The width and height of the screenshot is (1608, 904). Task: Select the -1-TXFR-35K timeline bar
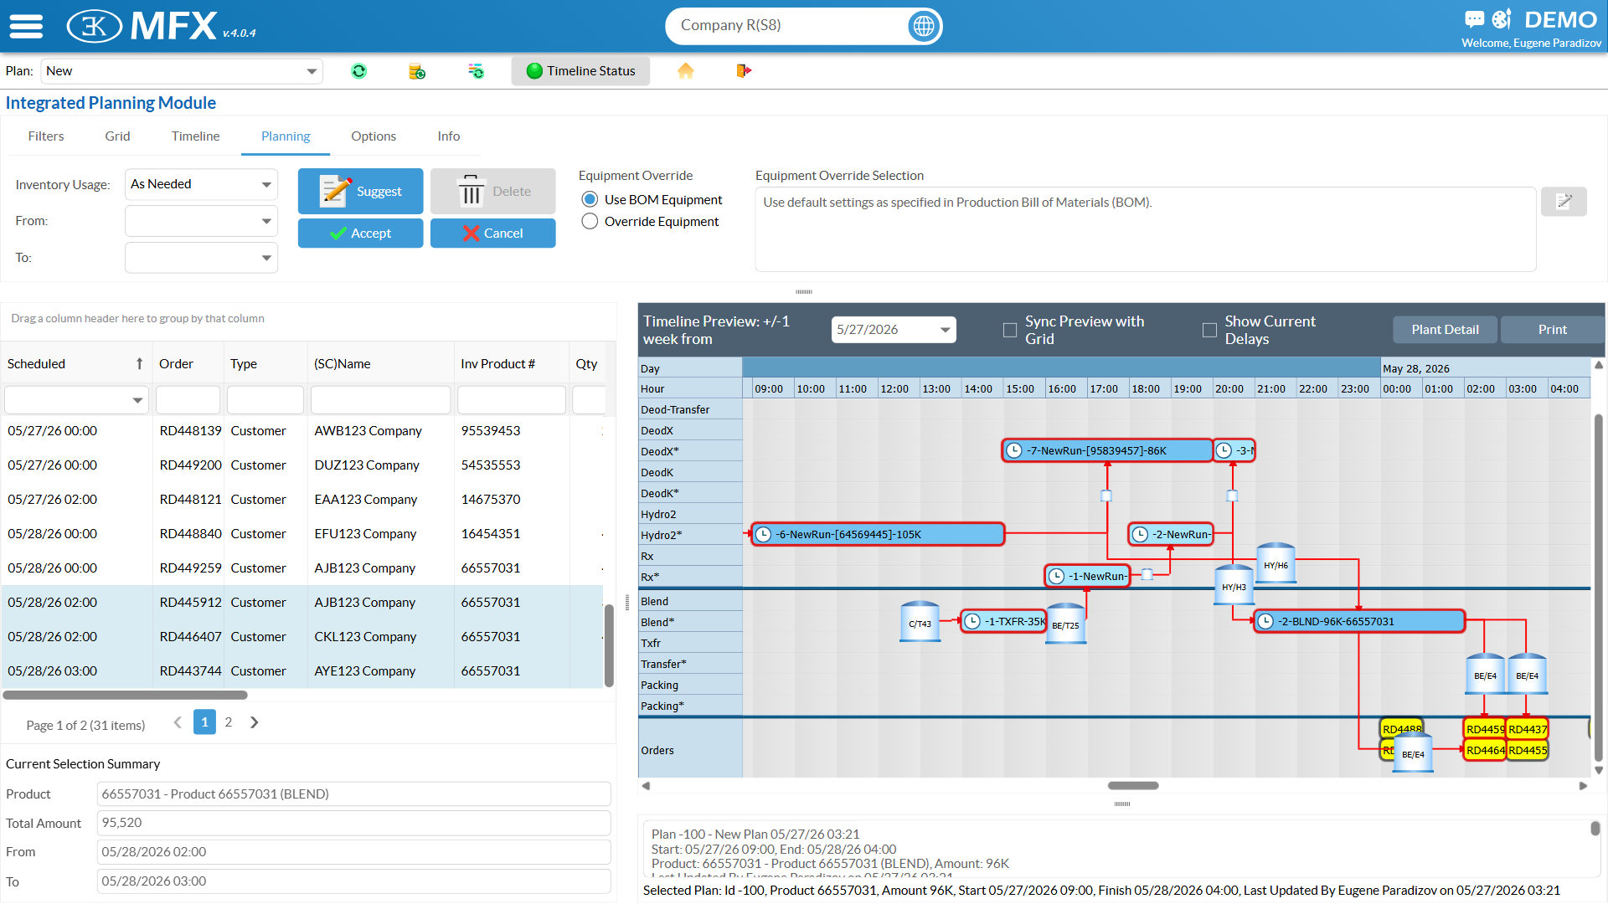pos(1003,621)
